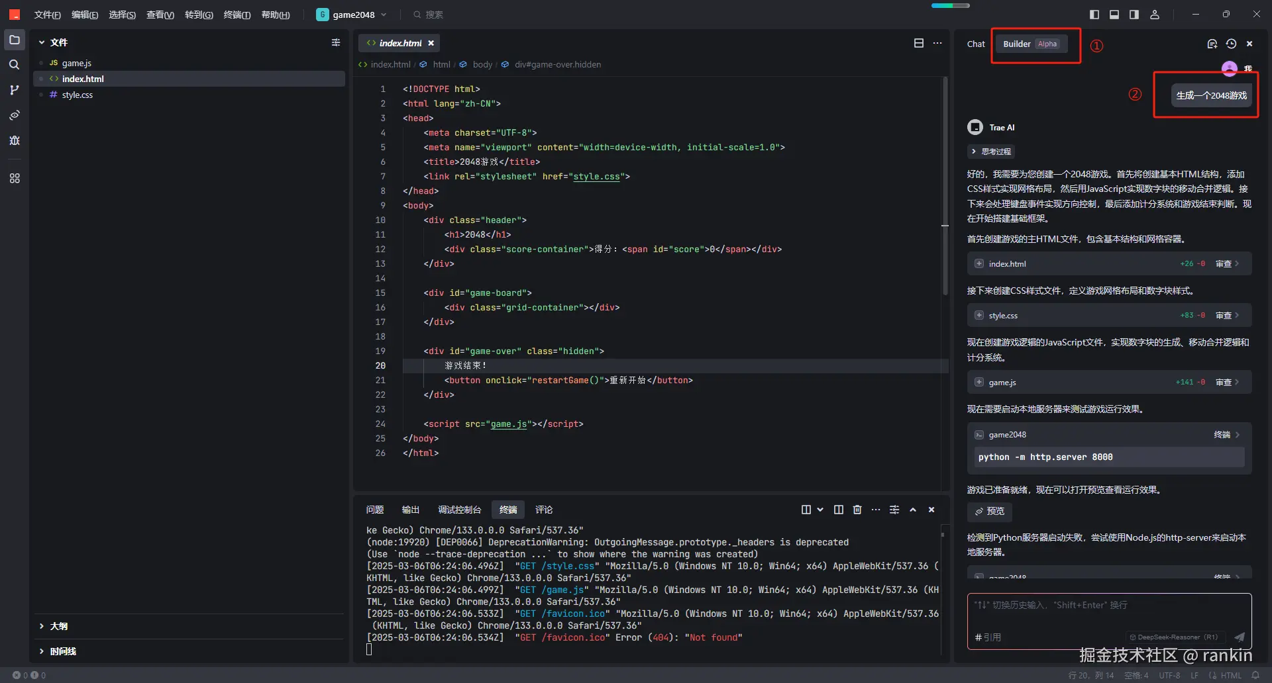Open the 帮助(H) menu
Screen dimensions: 1272x683
pos(276,15)
